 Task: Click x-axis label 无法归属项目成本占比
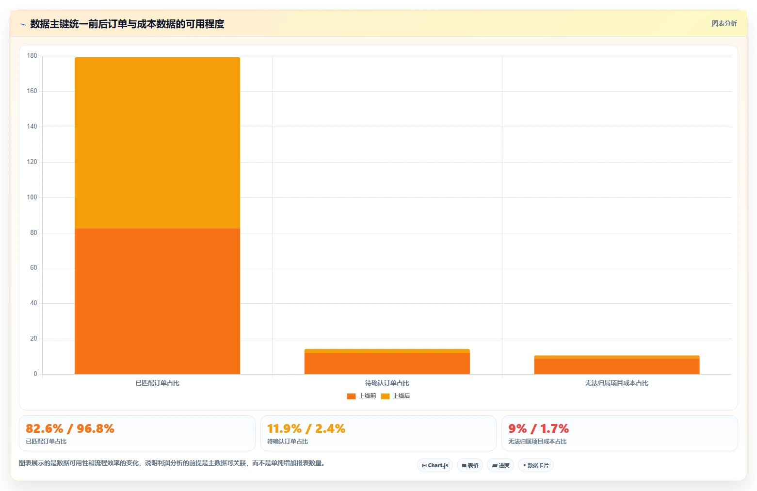617,383
